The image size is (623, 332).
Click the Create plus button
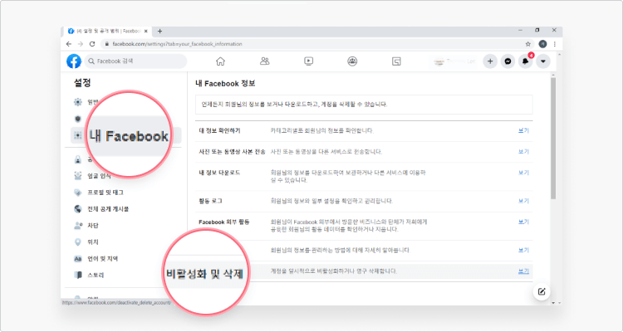[490, 61]
